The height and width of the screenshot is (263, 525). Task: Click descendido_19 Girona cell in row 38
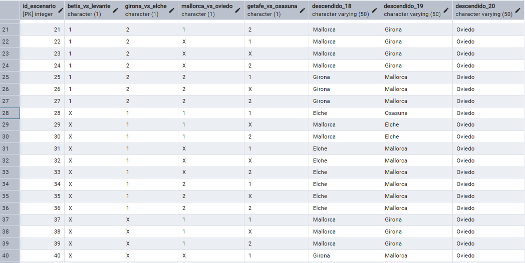pyautogui.click(x=417, y=231)
